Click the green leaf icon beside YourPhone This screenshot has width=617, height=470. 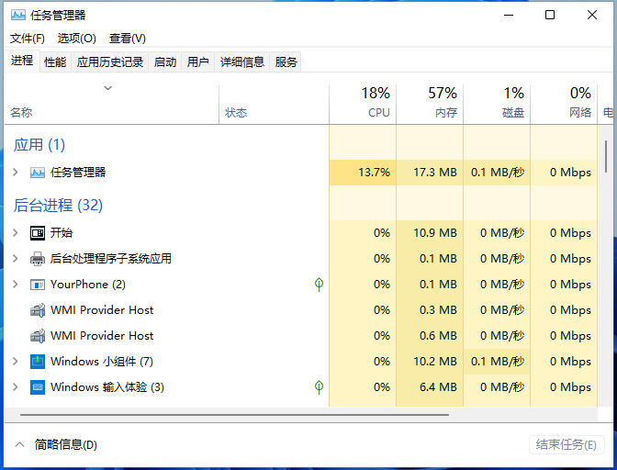point(319,285)
